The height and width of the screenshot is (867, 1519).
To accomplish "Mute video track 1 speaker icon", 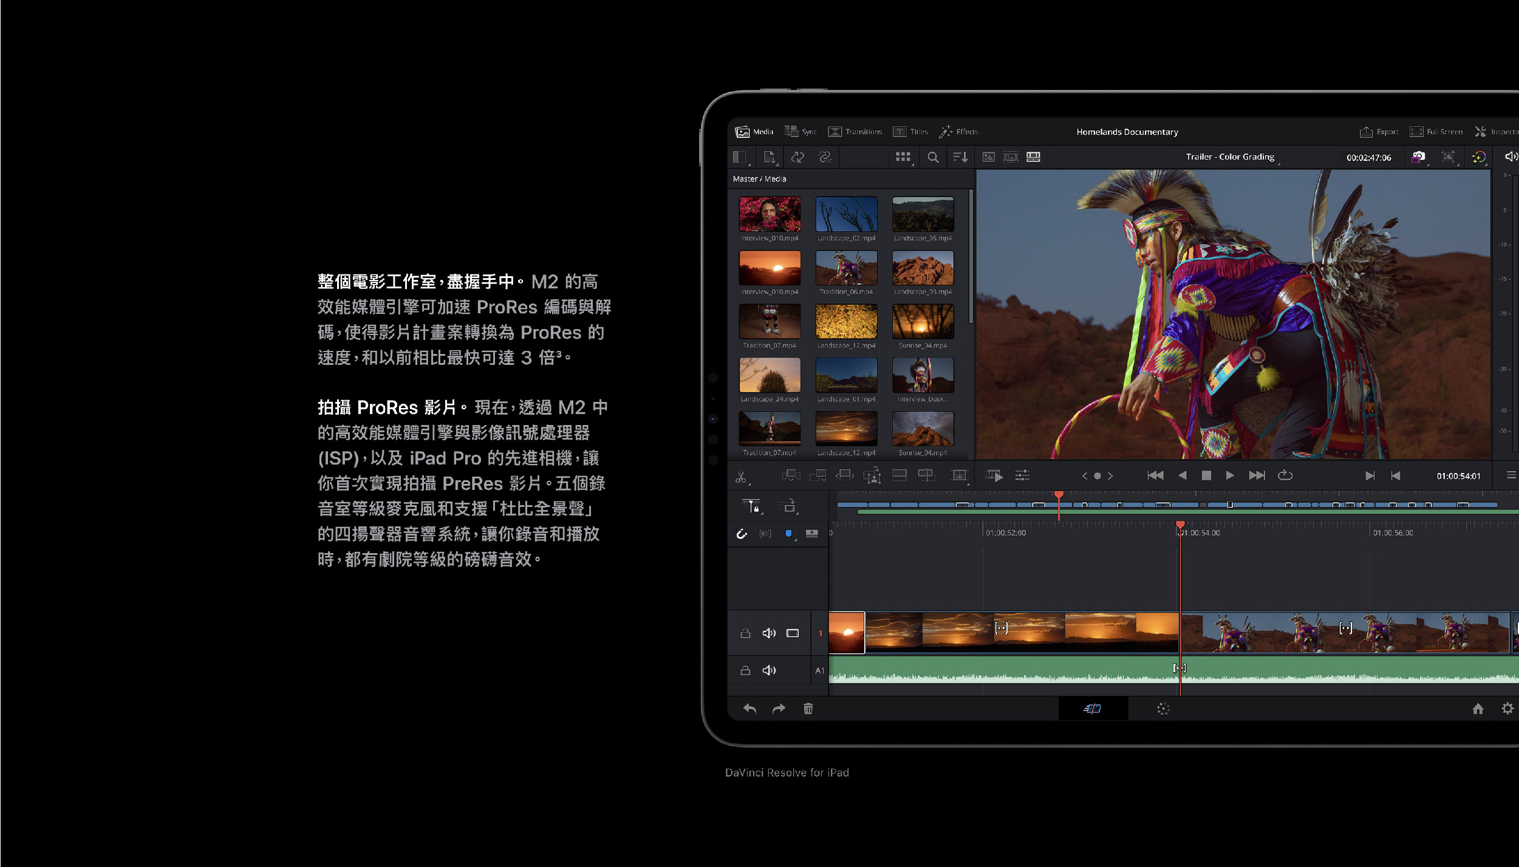I will [x=769, y=633].
